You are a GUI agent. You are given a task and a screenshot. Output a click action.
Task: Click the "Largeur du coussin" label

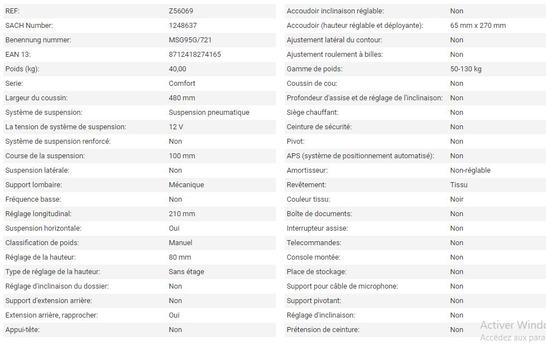pos(36,98)
